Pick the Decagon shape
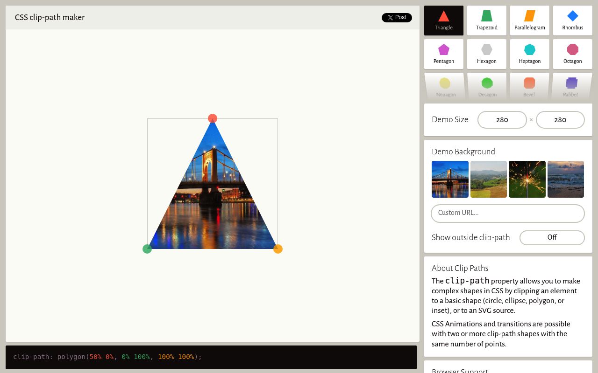598x373 pixels. pyautogui.click(x=487, y=87)
